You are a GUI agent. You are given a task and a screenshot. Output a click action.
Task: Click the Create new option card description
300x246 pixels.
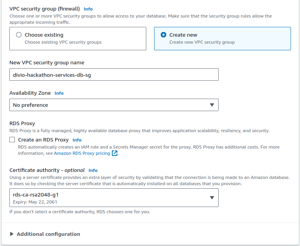[202, 42]
